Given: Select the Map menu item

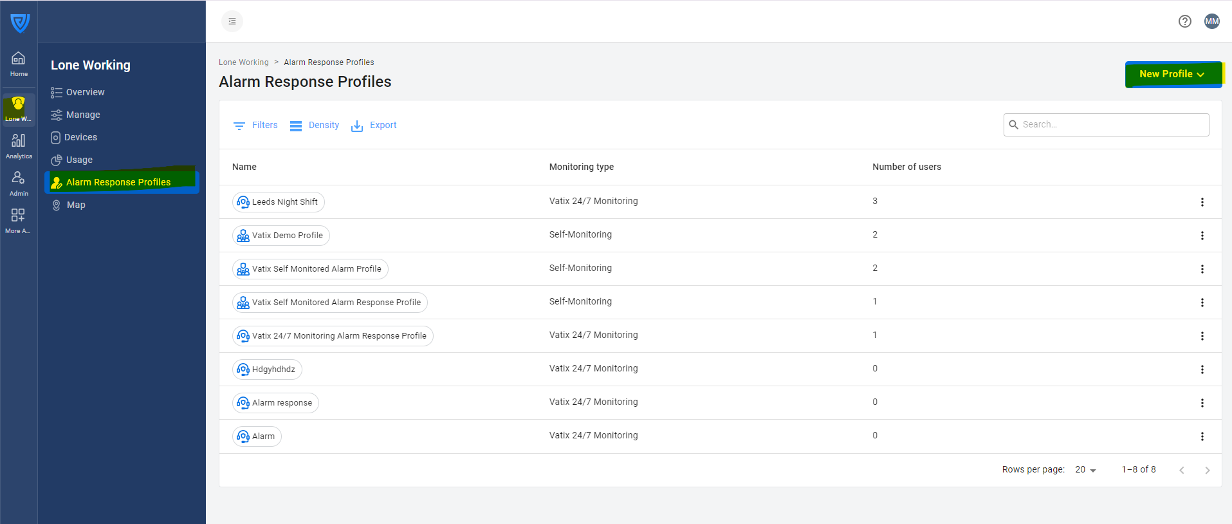Looking at the screenshot, I should (76, 205).
